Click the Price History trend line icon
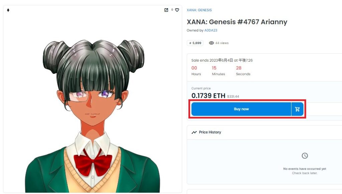Screen dimensions: 342x194 [x=194, y=132]
